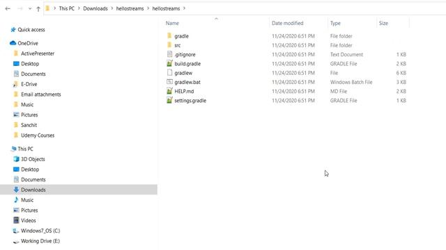This screenshot has height=250, width=446.
Task: Select This PC in navigation pane
Action: pos(25,149)
